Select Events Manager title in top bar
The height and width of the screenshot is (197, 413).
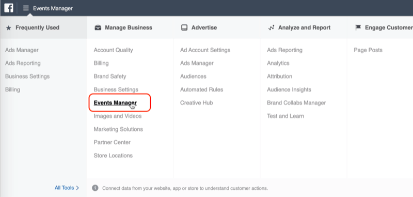(53, 8)
